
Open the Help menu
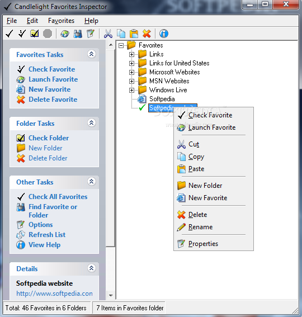pyautogui.click(x=91, y=21)
